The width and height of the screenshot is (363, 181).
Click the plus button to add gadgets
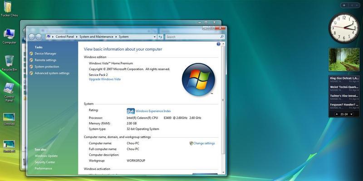coord(344,5)
